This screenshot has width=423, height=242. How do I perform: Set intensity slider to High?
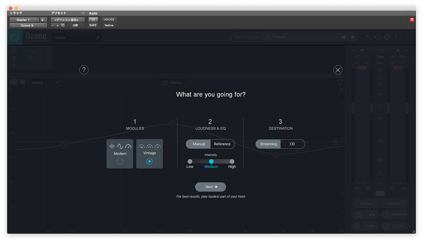(x=232, y=161)
